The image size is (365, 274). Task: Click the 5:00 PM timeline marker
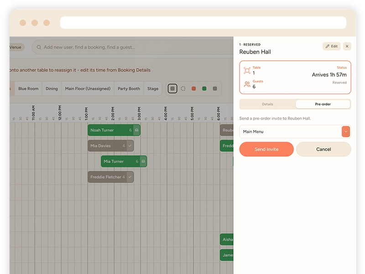click(x=192, y=113)
